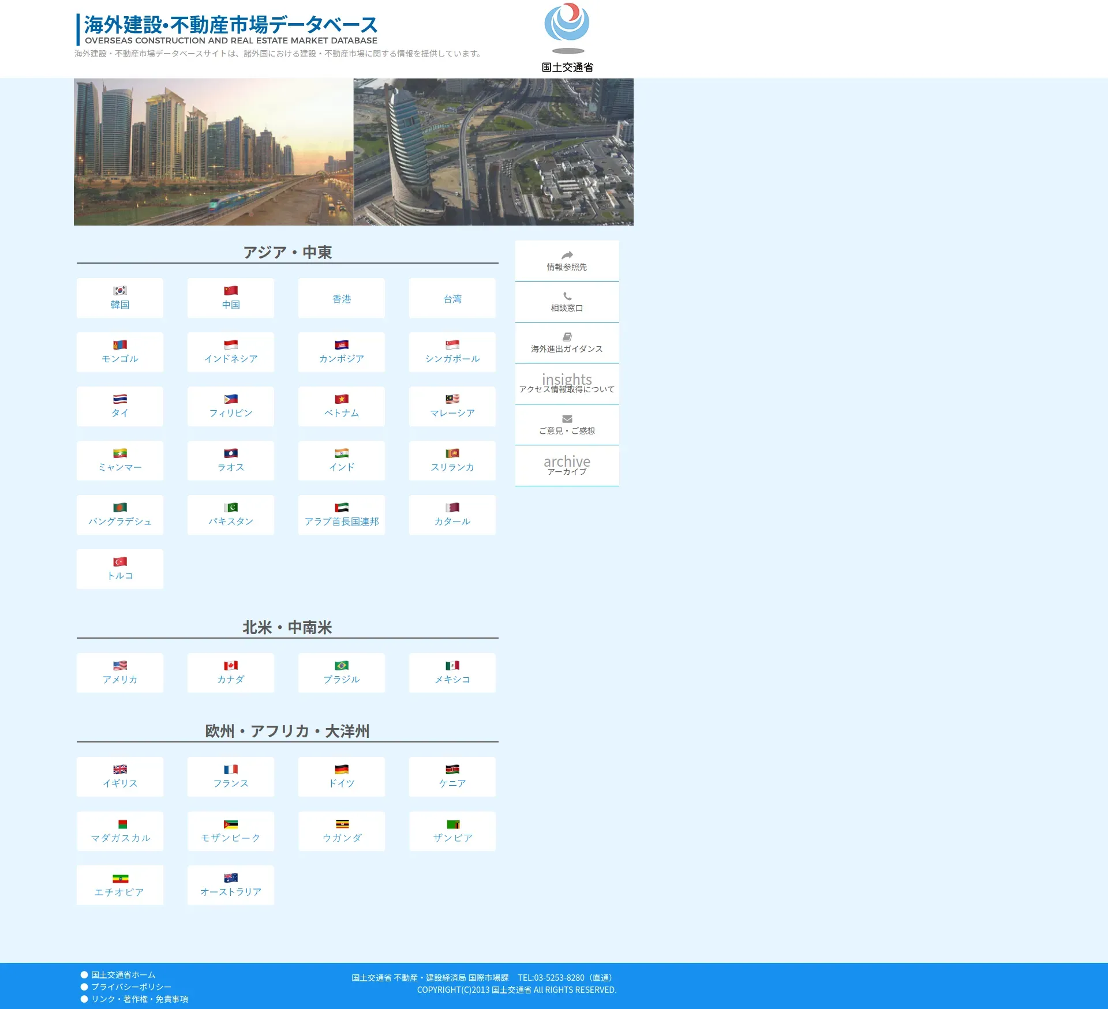Click the France flag icon

(231, 770)
